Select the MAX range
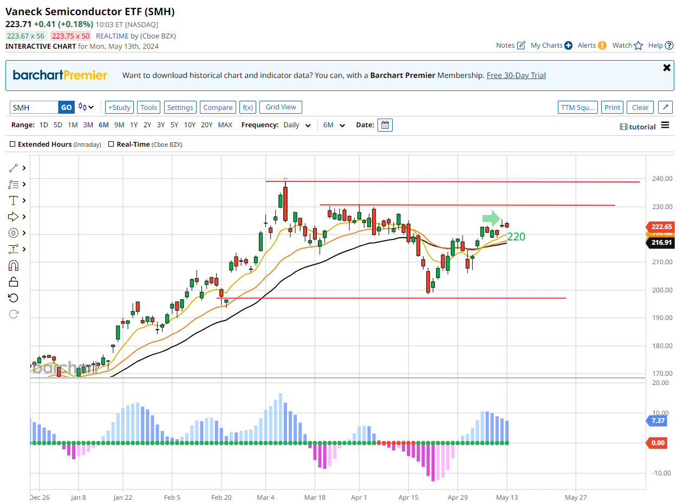Image resolution: width=677 pixels, height=503 pixels. pos(225,125)
